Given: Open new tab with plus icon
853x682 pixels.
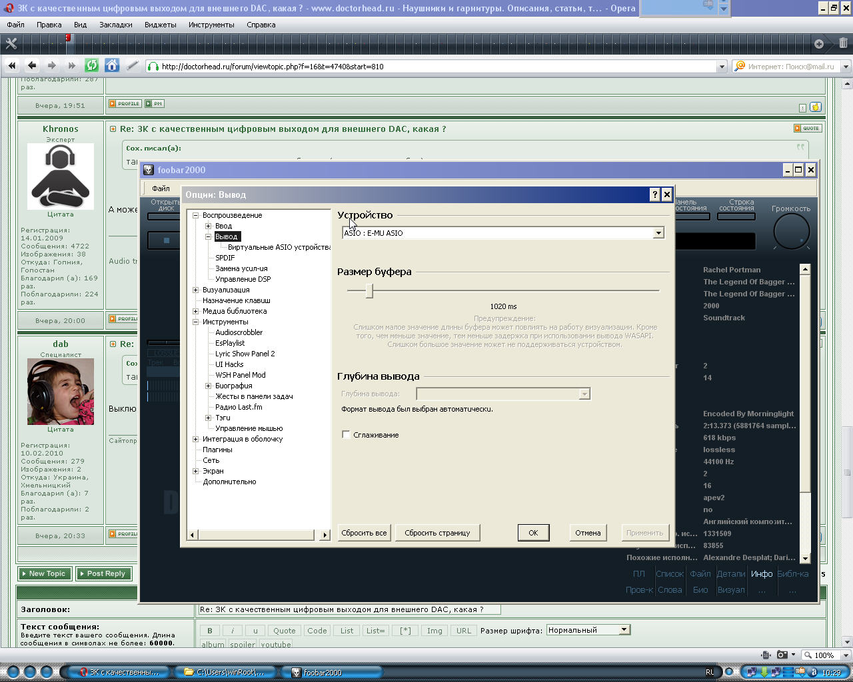Looking at the screenshot, I should pos(819,43).
